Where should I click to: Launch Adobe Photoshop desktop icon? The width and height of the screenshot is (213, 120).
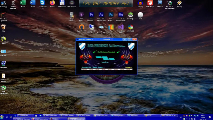click(111, 17)
